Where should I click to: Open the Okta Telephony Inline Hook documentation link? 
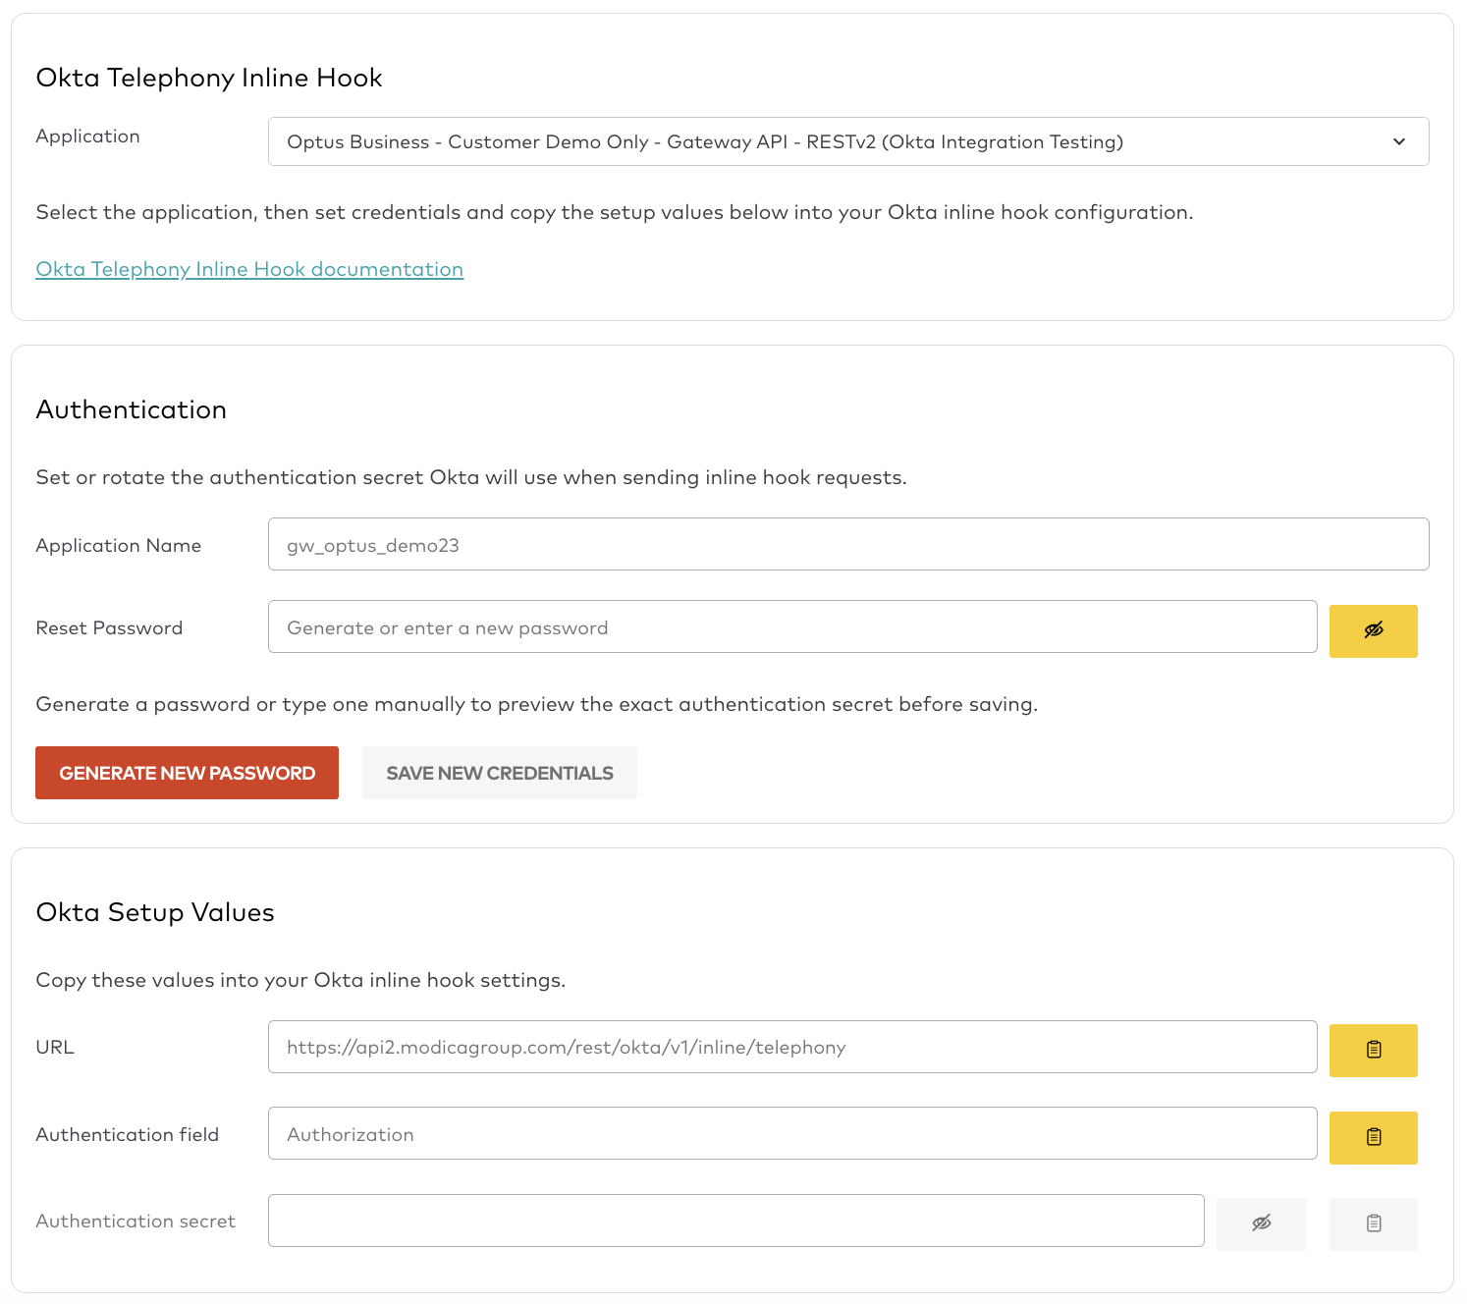click(249, 268)
